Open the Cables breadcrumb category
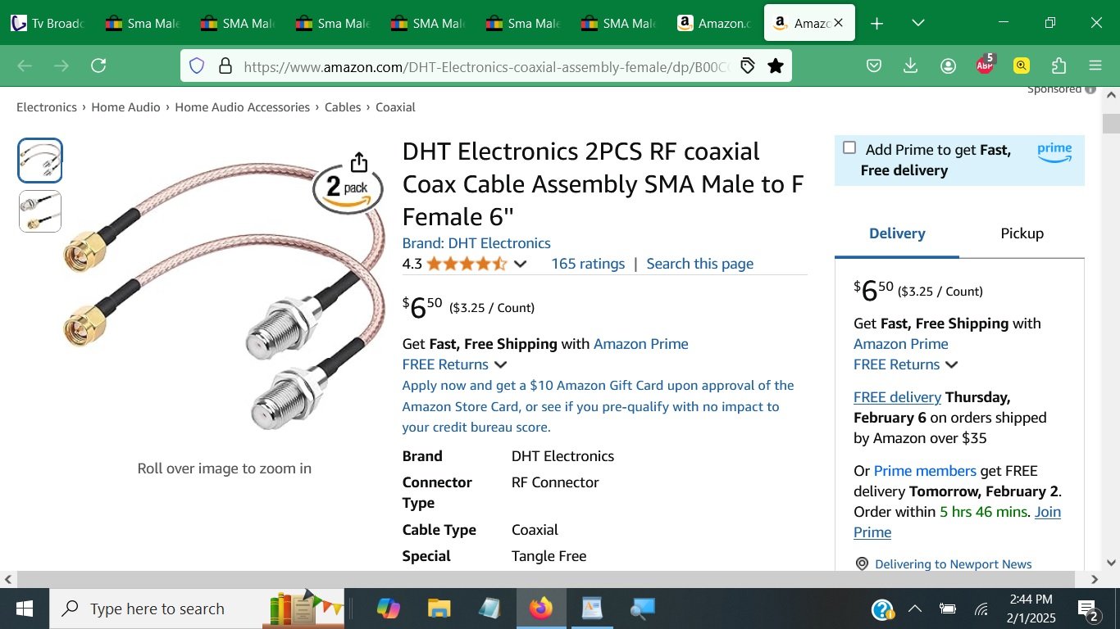Image resolution: width=1120 pixels, height=629 pixels. (343, 107)
